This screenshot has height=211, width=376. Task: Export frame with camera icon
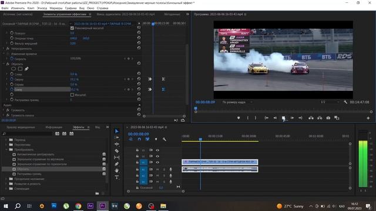[x=328, y=118]
